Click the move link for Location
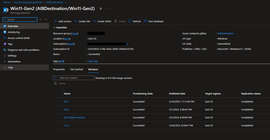270x140 pixels. click(67, 39)
